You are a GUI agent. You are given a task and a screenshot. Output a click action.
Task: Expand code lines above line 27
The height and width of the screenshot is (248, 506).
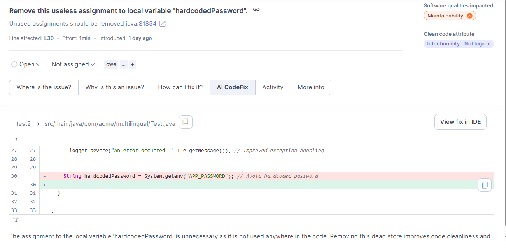[16, 140]
